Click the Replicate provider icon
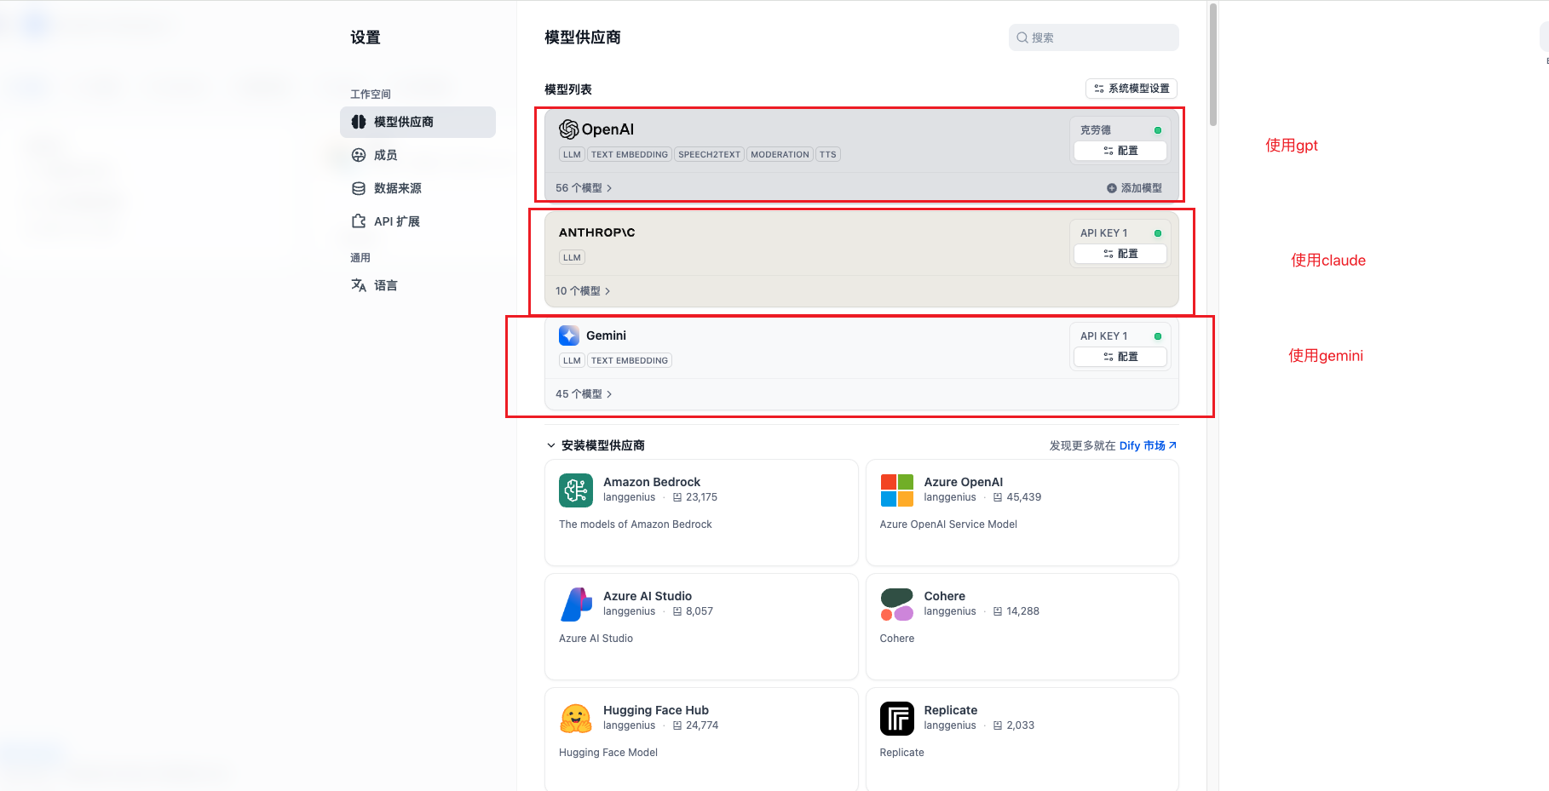This screenshot has height=791, width=1549. tap(896, 719)
